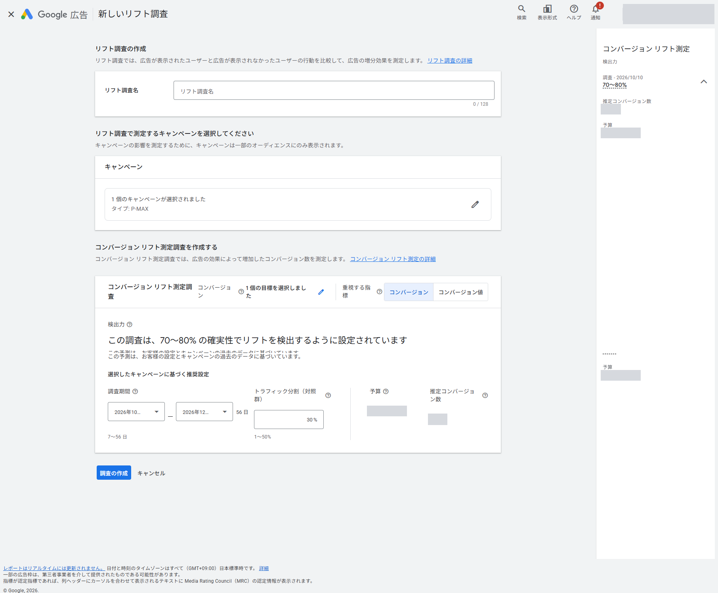Open the footer 詳細 link
The image size is (718, 593).
(264, 568)
